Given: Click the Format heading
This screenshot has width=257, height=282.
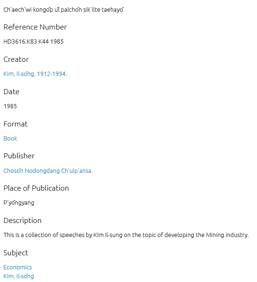Looking at the screenshot, I should point(15,124).
